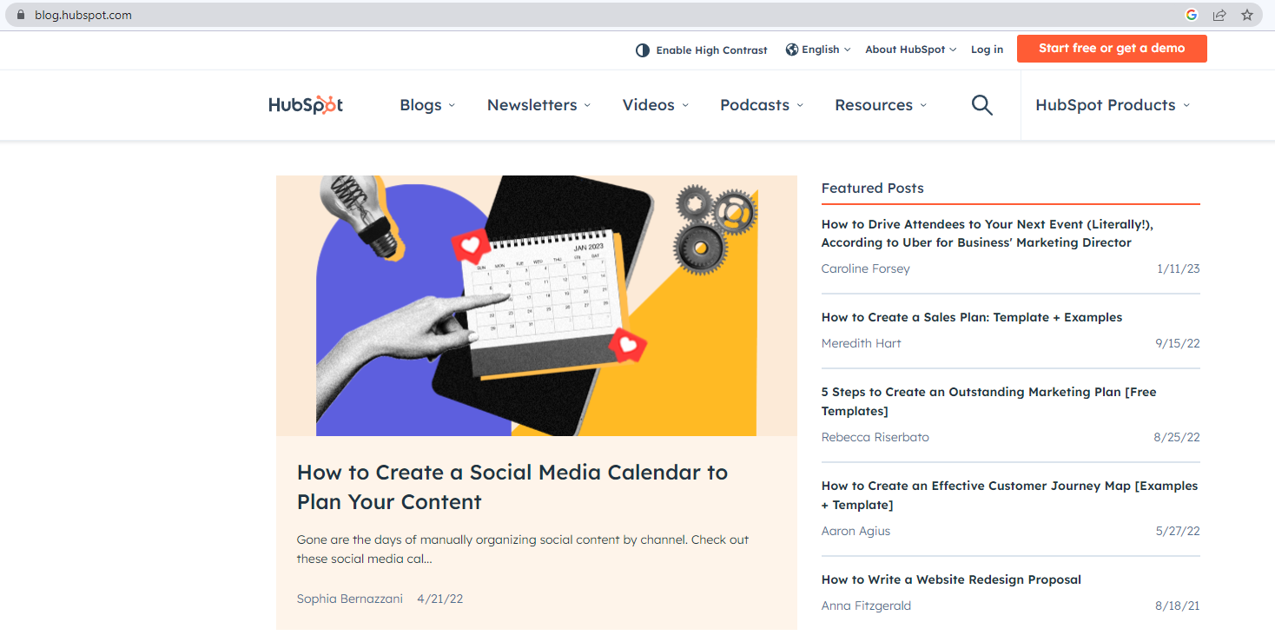Viewport: 1275px width, 642px height.
Task: Click Start free or get a demo
Action: coord(1112,49)
